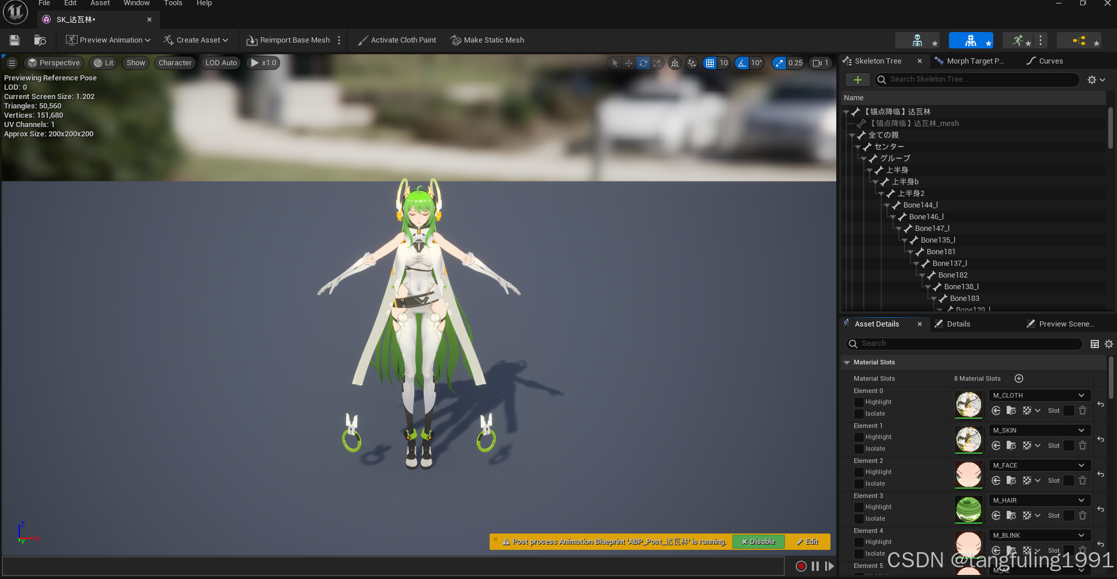The width and height of the screenshot is (1117, 579).
Task: Open the viewport hamburger options menu
Action: (x=12, y=63)
